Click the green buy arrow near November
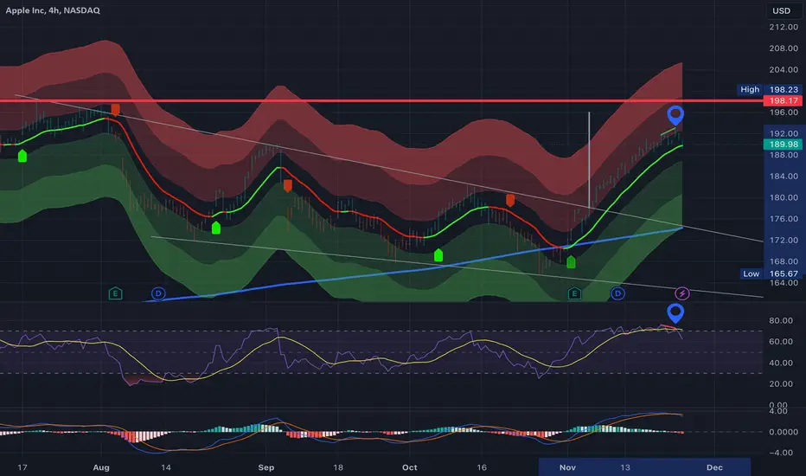Screen dimensions: 806x476 pyautogui.click(x=571, y=262)
